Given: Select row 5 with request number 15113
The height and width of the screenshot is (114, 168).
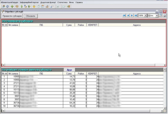Looking at the screenshot, I should [x=82, y=90].
